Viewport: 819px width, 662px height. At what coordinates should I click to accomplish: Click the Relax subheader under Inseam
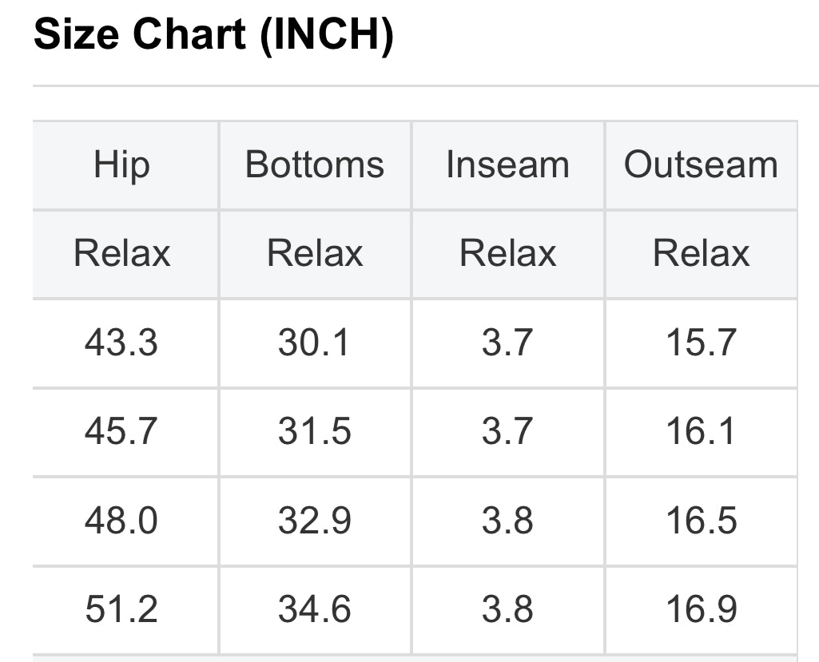click(507, 254)
